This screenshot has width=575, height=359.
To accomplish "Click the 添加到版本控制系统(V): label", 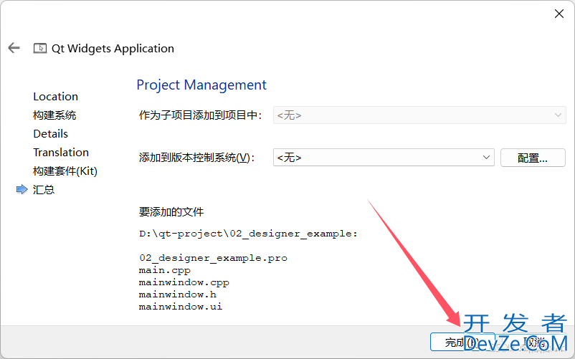I will [x=197, y=158].
